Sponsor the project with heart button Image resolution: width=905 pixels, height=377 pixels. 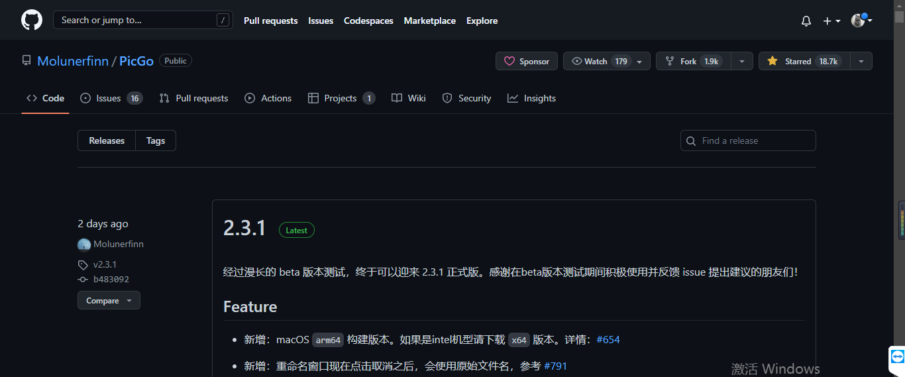527,61
